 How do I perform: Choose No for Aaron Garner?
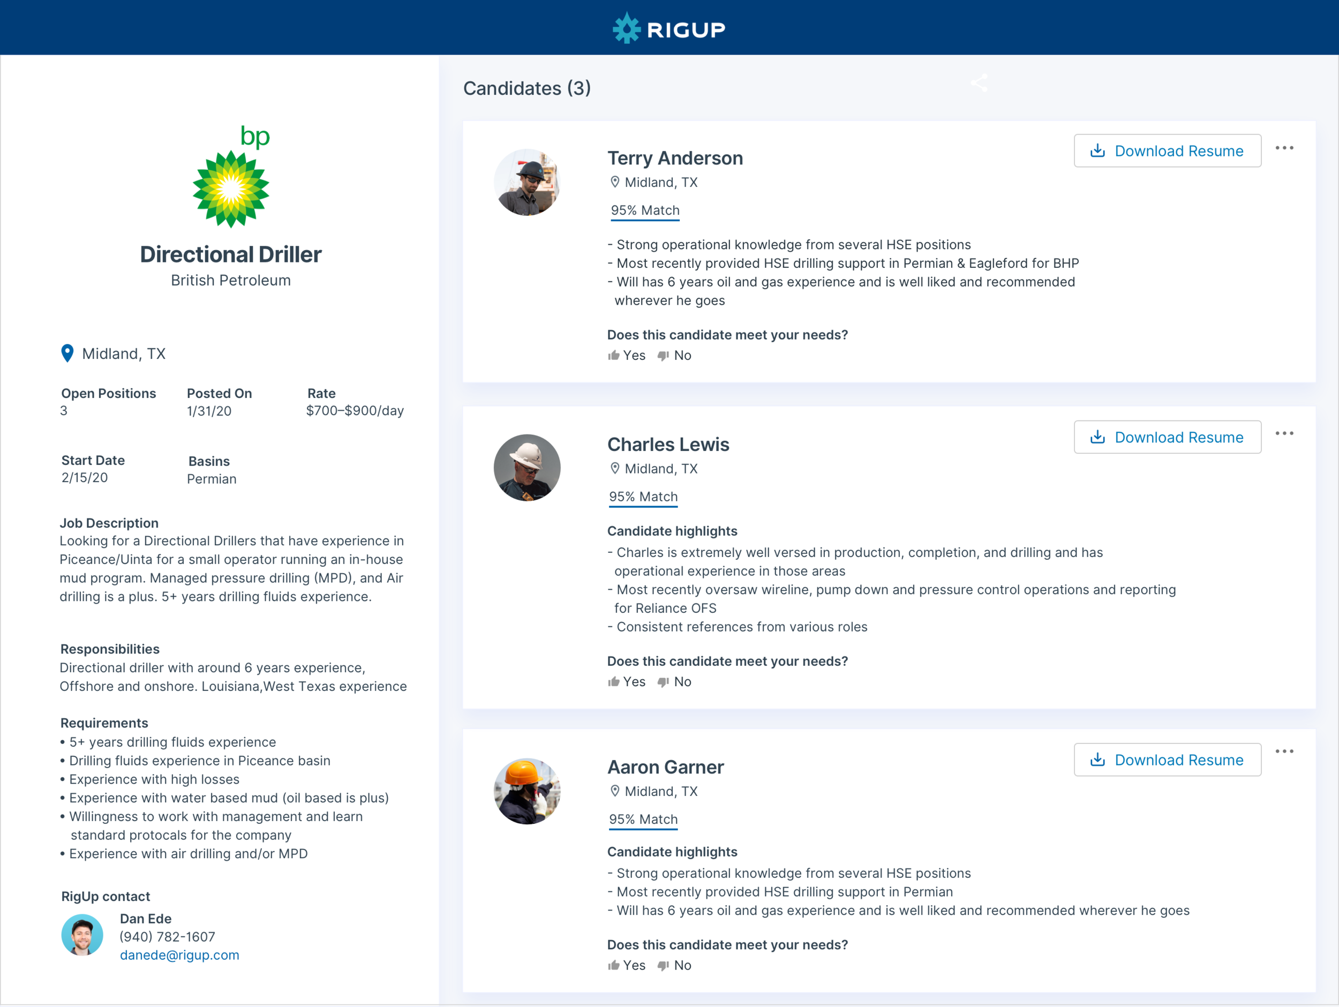pos(674,965)
